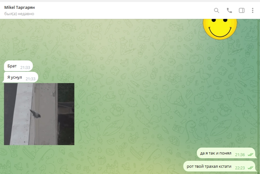Select the "да я так и понял" message

tap(216, 154)
